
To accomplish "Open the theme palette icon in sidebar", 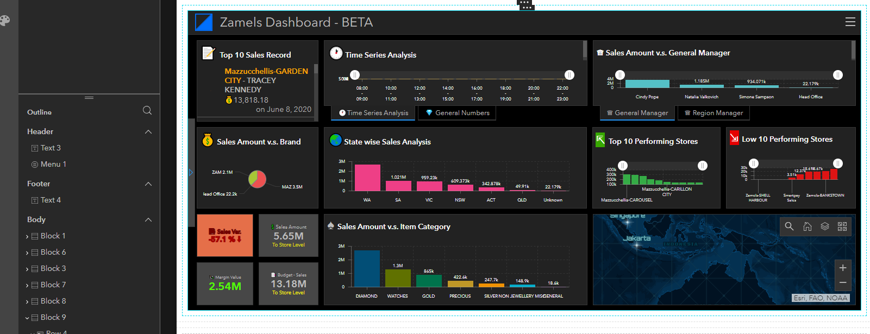I will point(4,21).
